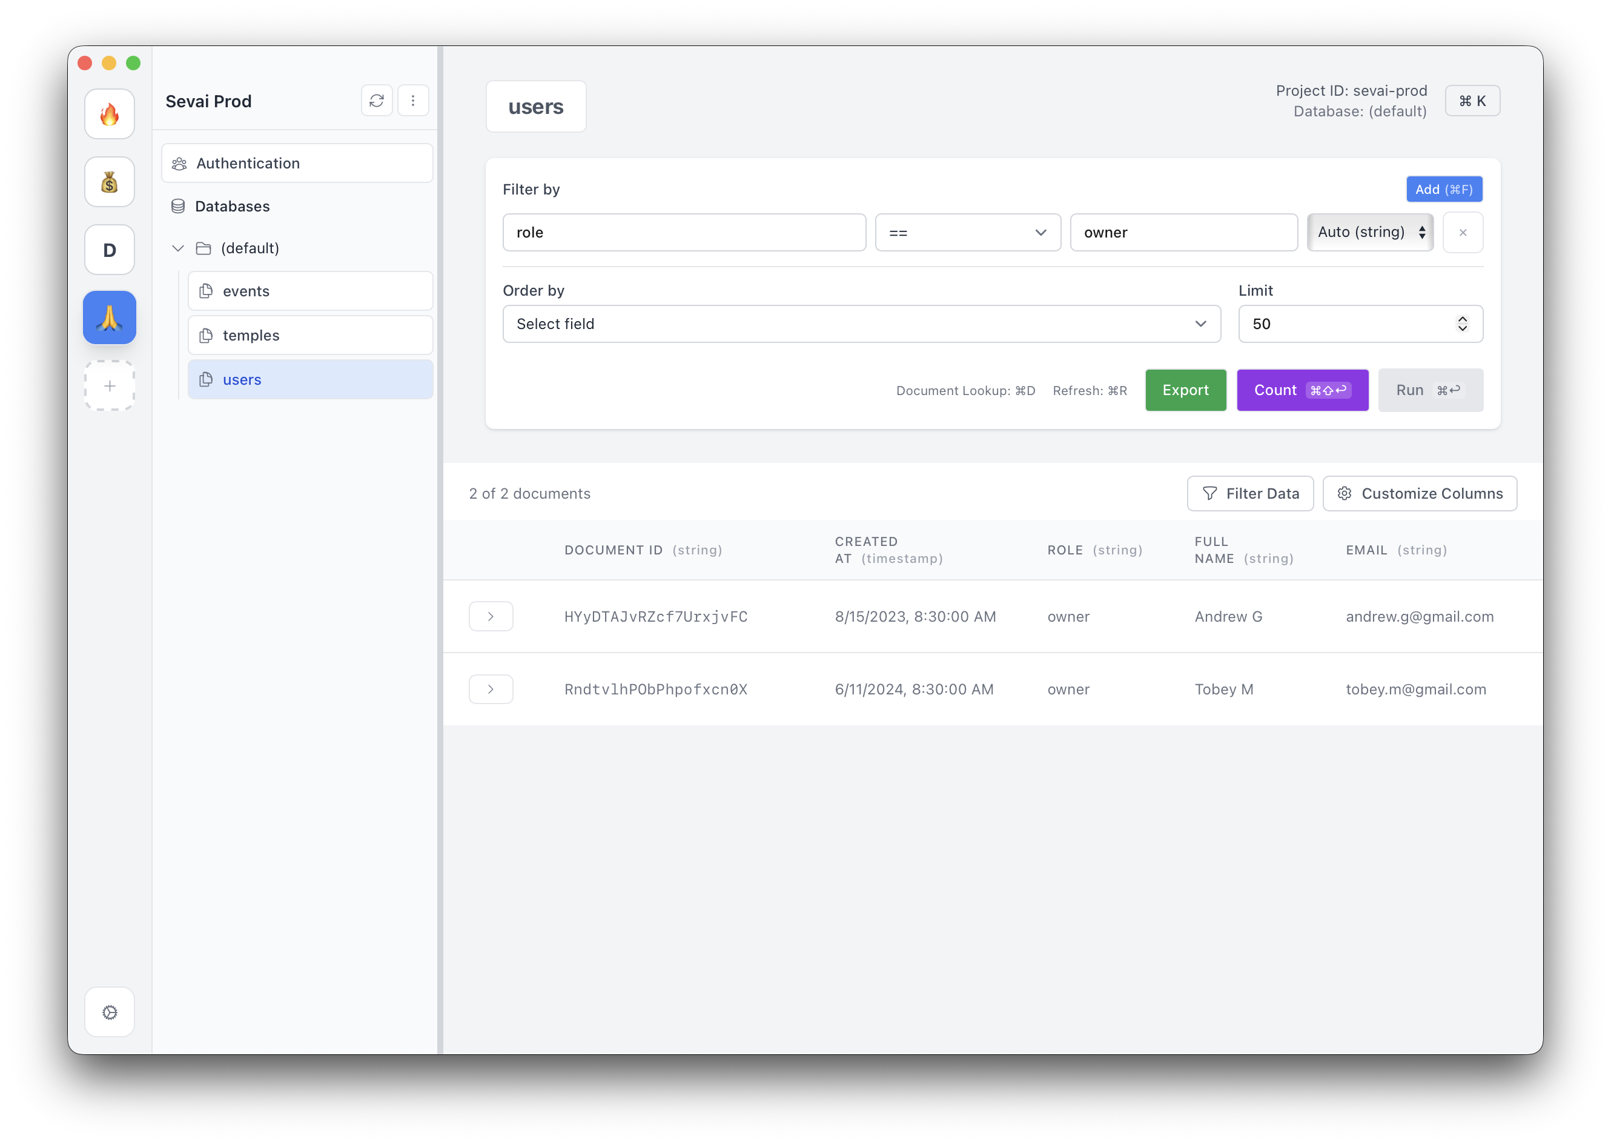Open the filter operator dropdown showing ==

click(x=967, y=231)
